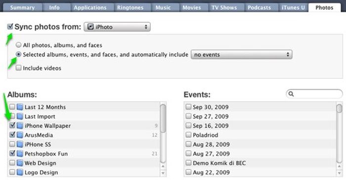Click the ArusMedia album icon
Viewport: 346px width, 180px height.
20,135
